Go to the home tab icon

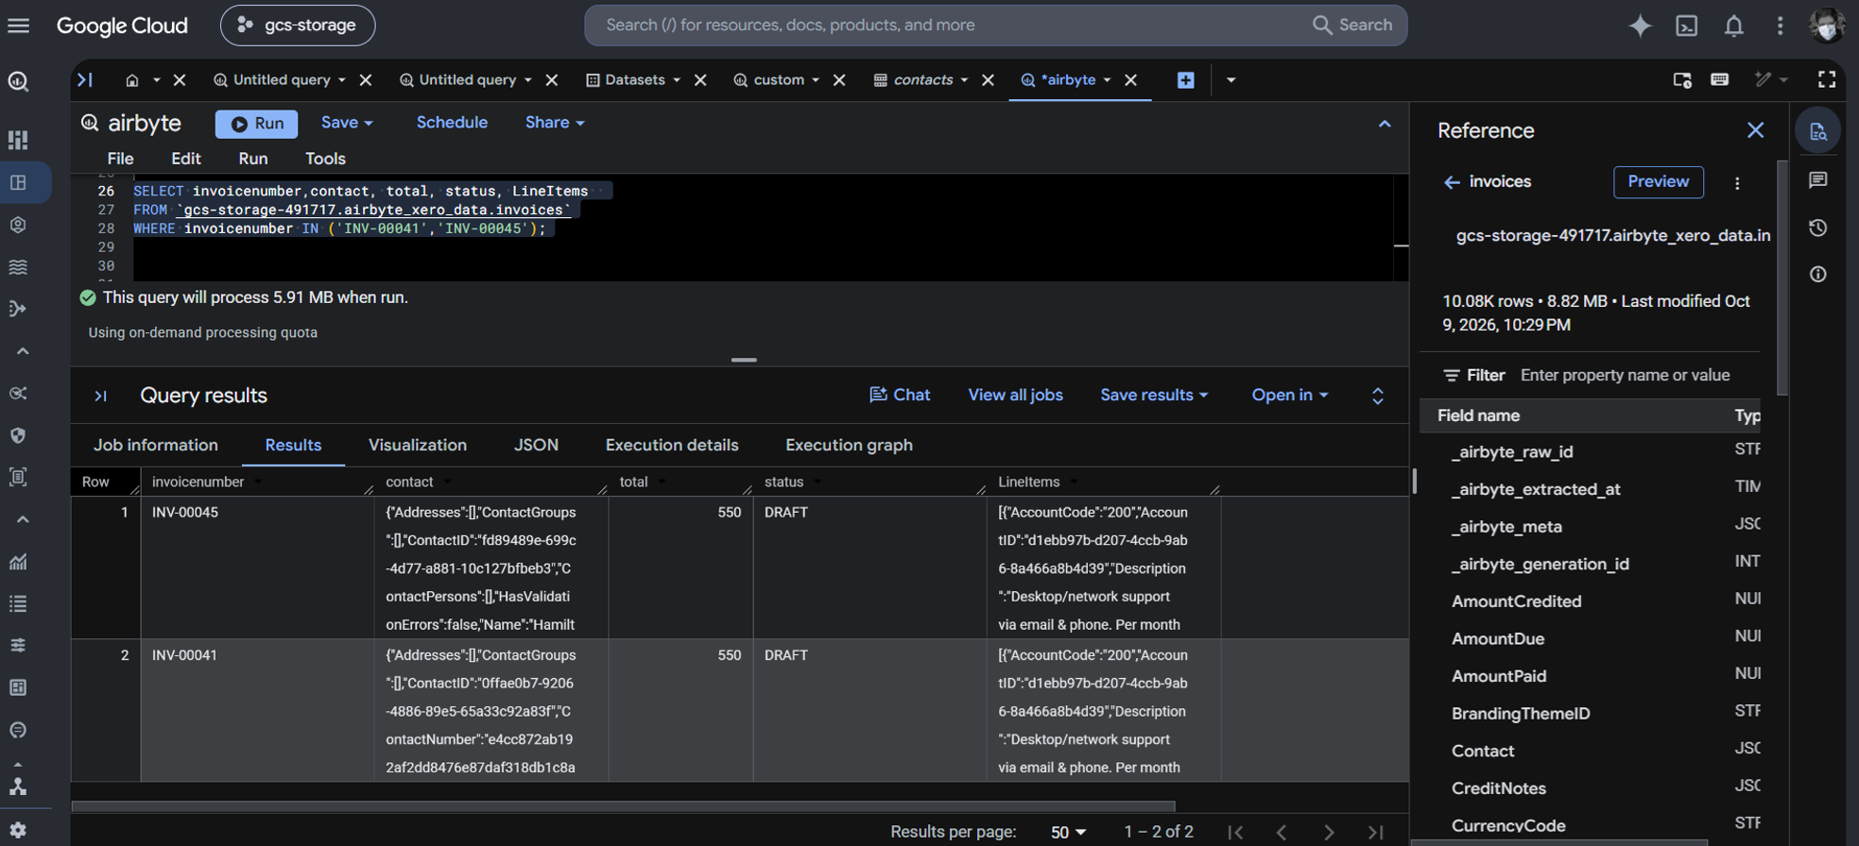pyautogui.click(x=132, y=80)
